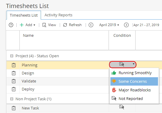Image resolution: width=162 pixels, height=113 pixels.
Task: Click New Task's not-reported condition icon
Action: [x=122, y=107]
